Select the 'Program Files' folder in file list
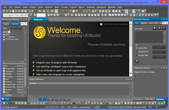This screenshot has width=169, height=110. click(x=10, y=84)
